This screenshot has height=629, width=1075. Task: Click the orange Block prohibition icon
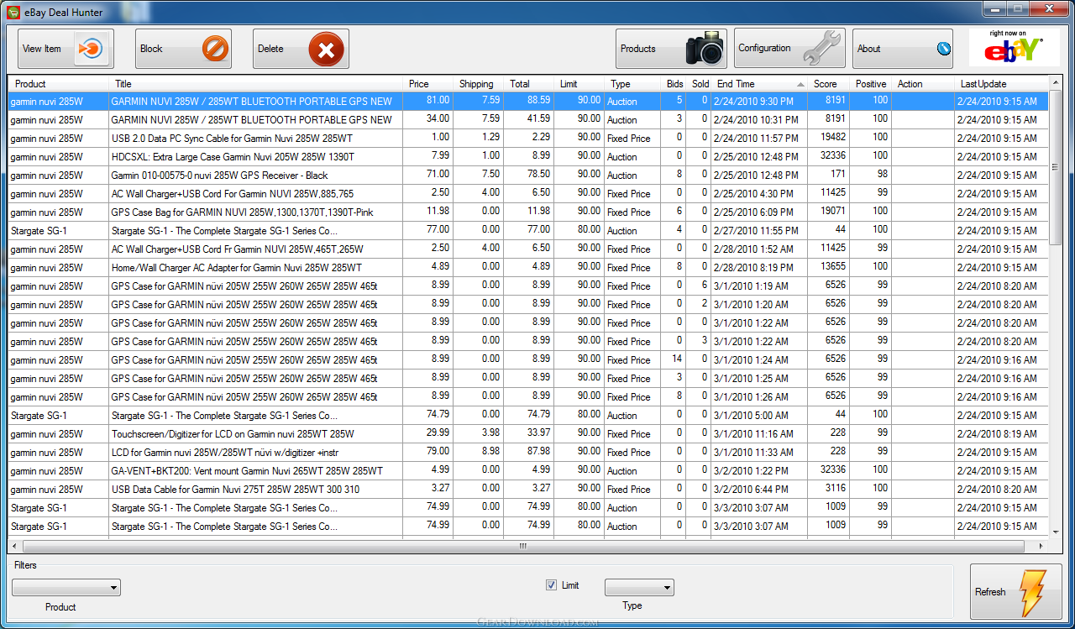pyautogui.click(x=215, y=49)
